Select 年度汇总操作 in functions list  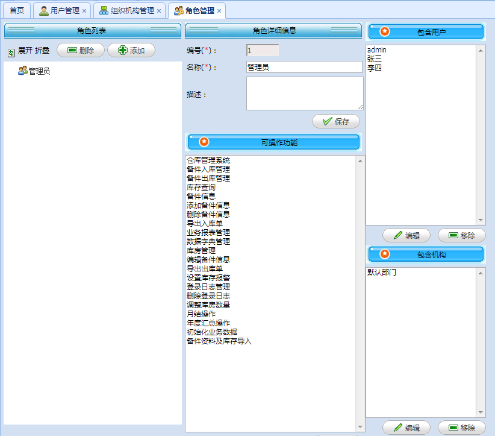tap(208, 323)
